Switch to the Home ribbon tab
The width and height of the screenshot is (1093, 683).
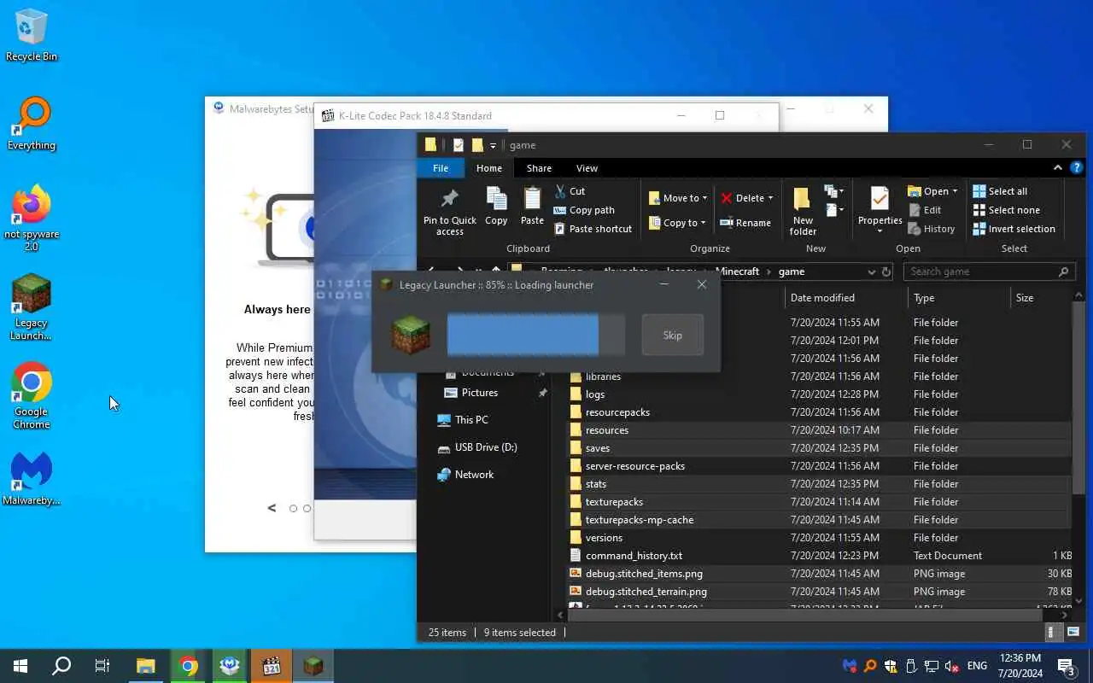tap(489, 168)
